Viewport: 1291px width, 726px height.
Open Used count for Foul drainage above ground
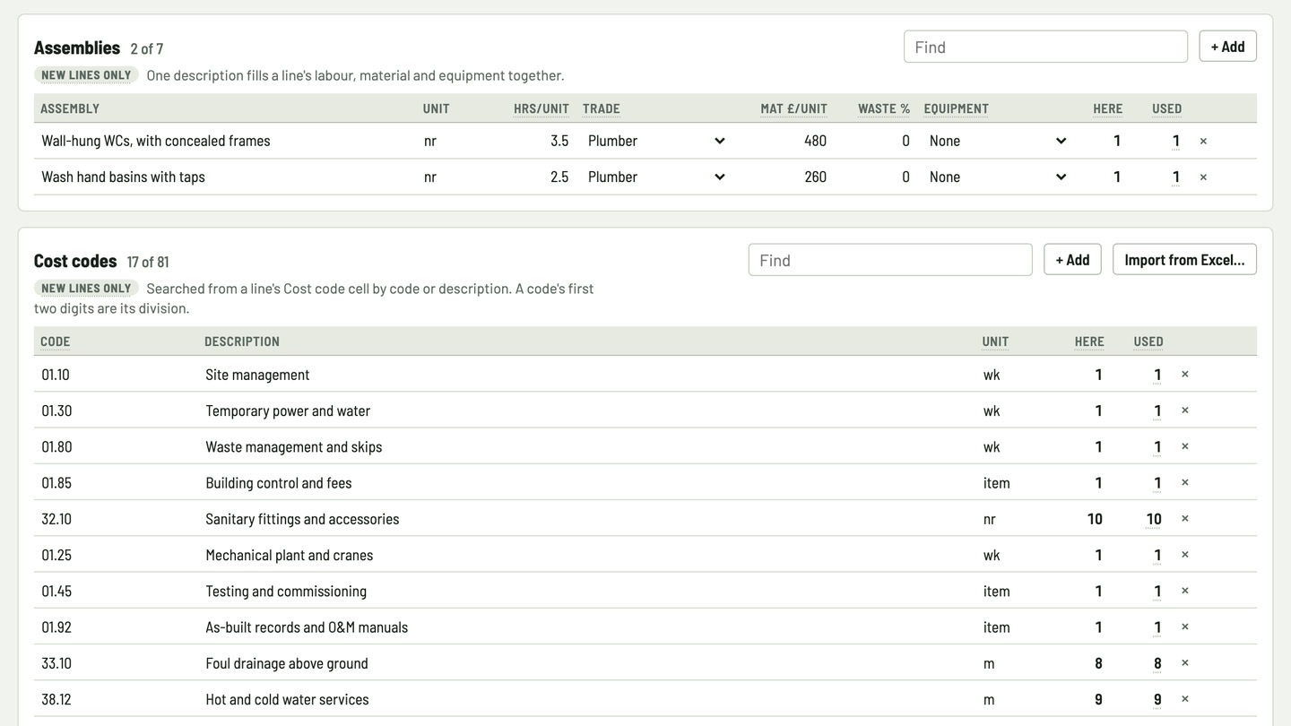click(1157, 663)
